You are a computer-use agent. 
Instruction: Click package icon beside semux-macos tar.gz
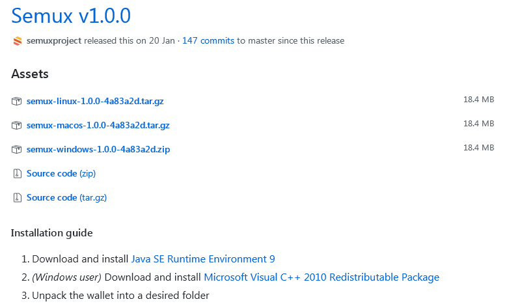[17, 125]
